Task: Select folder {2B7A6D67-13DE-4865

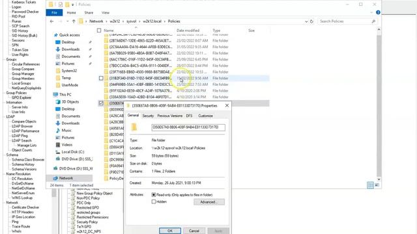Action: pos(140,40)
